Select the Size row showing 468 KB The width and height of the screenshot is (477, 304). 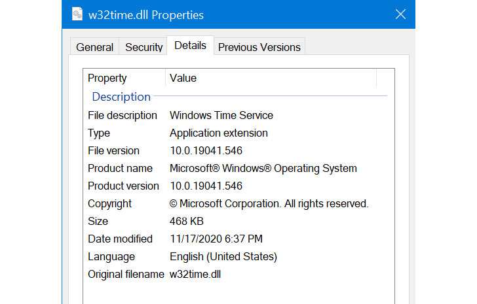(x=98, y=222)
